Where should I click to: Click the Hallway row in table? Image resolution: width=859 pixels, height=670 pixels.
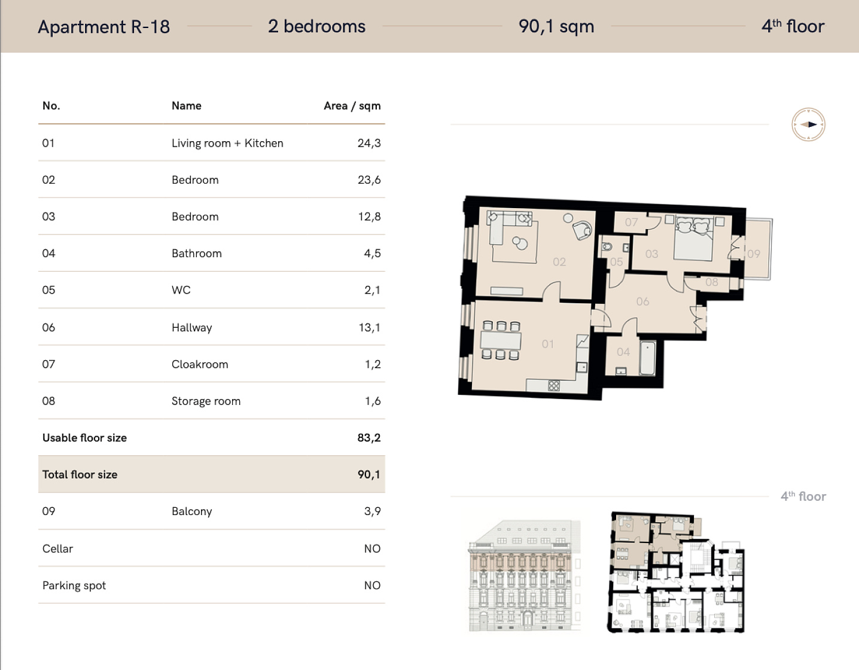click(x=211, y=327)
